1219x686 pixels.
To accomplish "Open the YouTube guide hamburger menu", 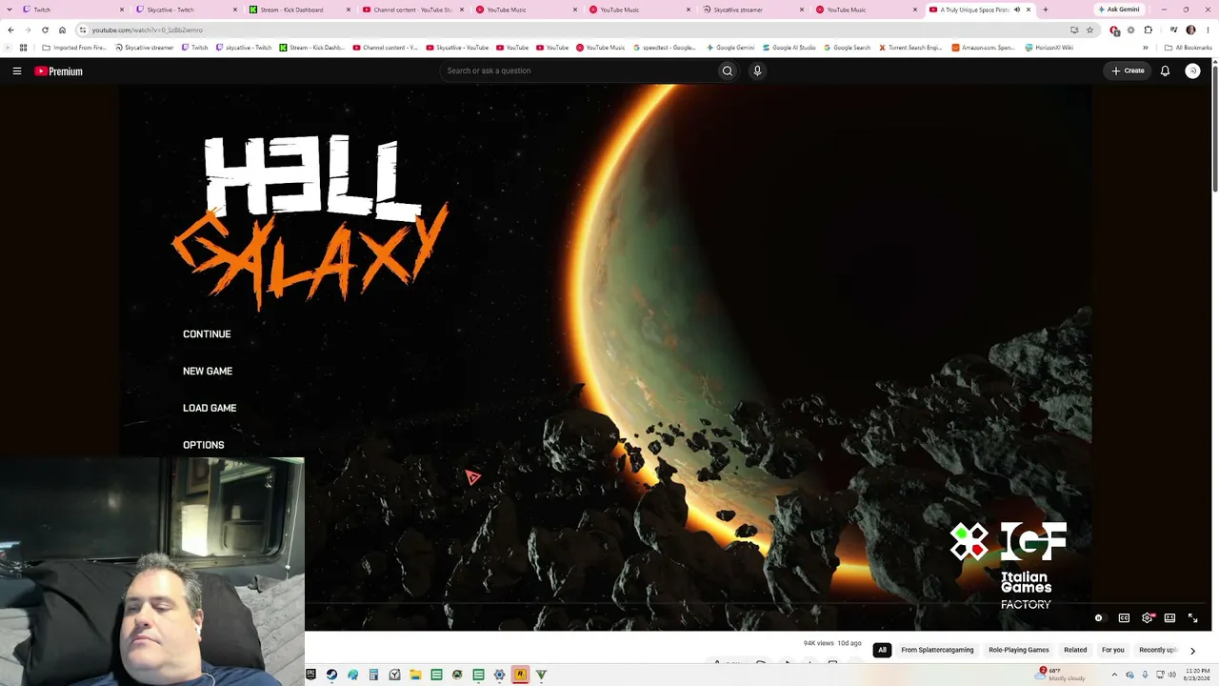I will (x=16, y=71).
